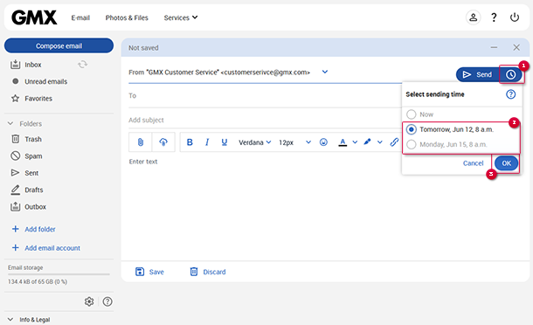
Task: Click the GMX logo
Action: coord(34,17)
